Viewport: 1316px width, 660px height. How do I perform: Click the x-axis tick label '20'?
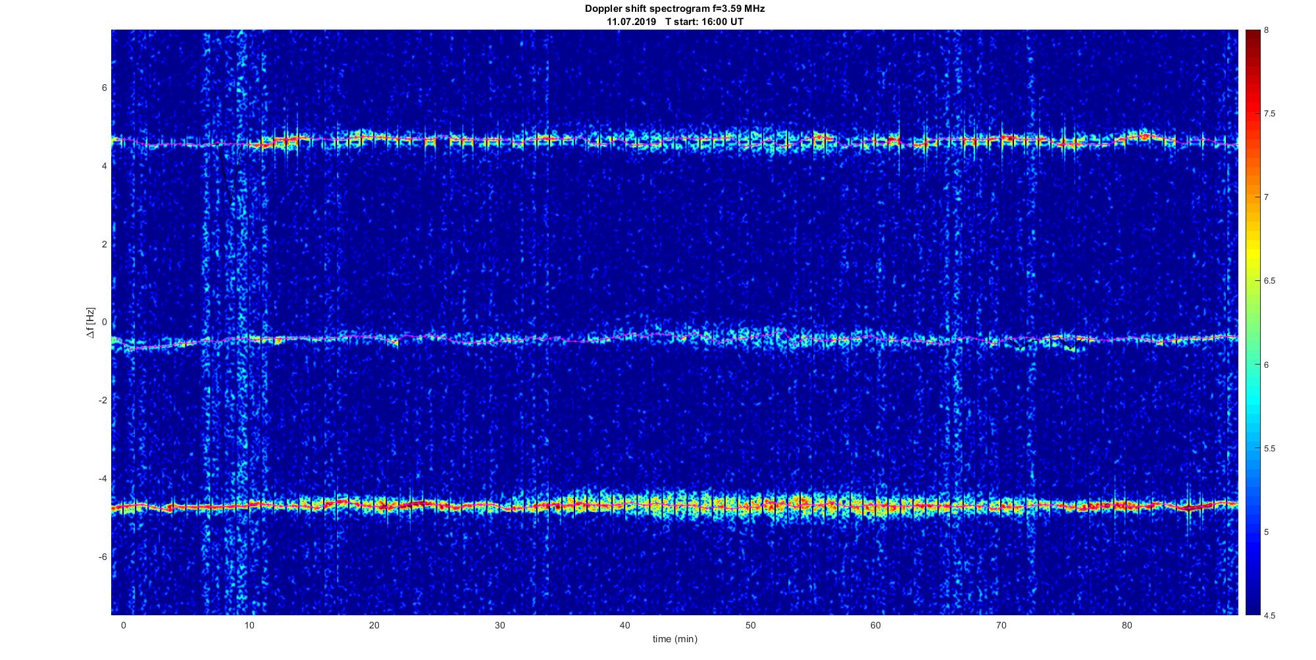(374, 625)
